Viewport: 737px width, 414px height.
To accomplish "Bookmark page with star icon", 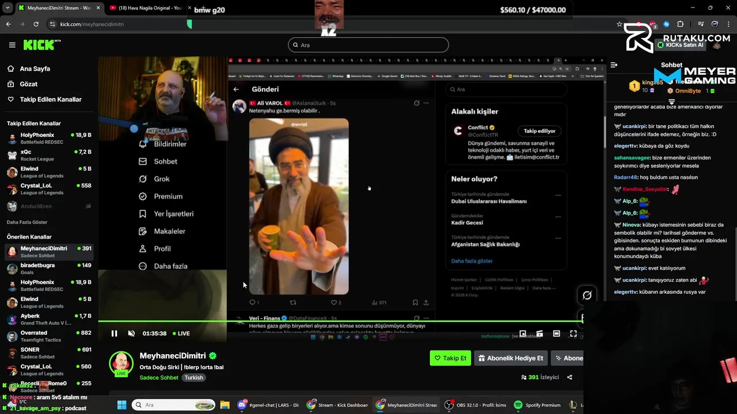I will [620, 24].
